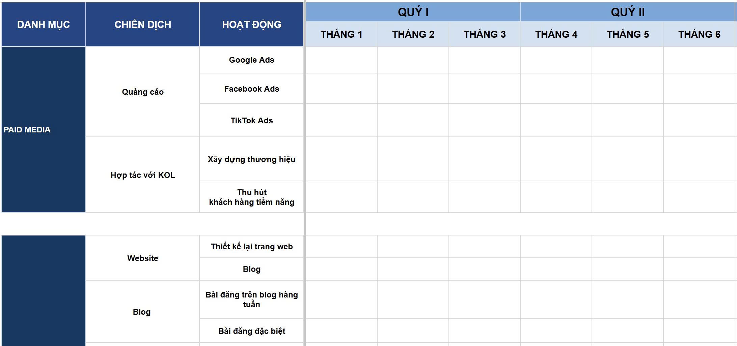Screen dimensions: 737x346
Task: Select the Hợp tác với KOL cell
Action: [x=142, y=175]
